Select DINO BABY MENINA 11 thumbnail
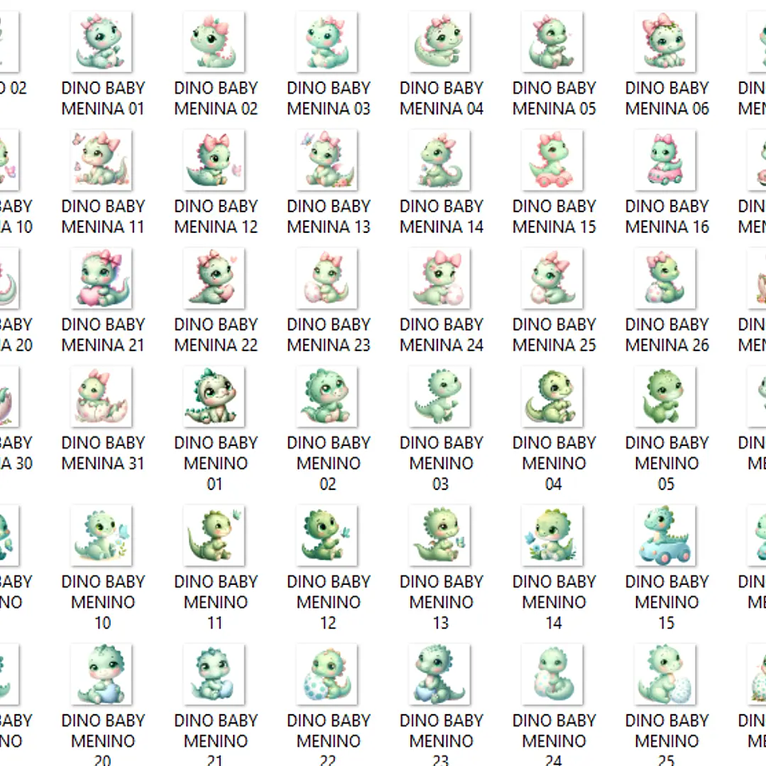This screenshot has height=766, width=766. [103, 160]
